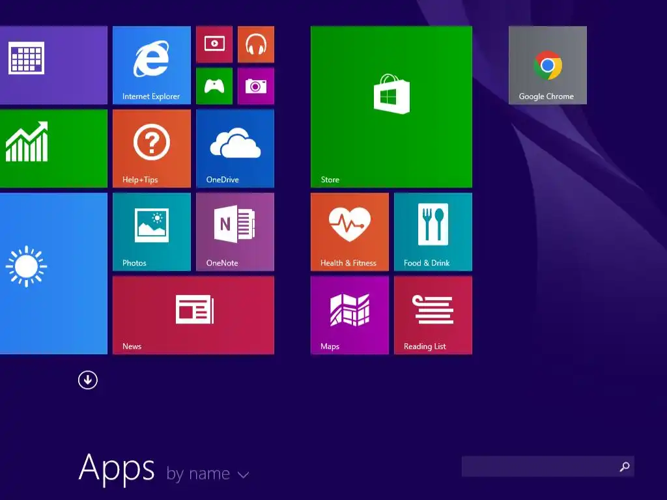Screen dimensions: 667x500
Task: Open the Camera tile
Action: 256,86
